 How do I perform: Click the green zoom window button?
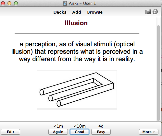[16, 3]
